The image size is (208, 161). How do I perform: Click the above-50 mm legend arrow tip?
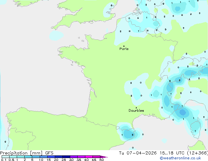click(104, 157)
